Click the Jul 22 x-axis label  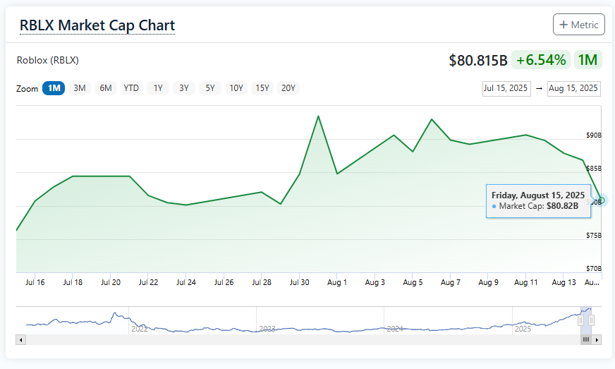[x=148, y=282]
